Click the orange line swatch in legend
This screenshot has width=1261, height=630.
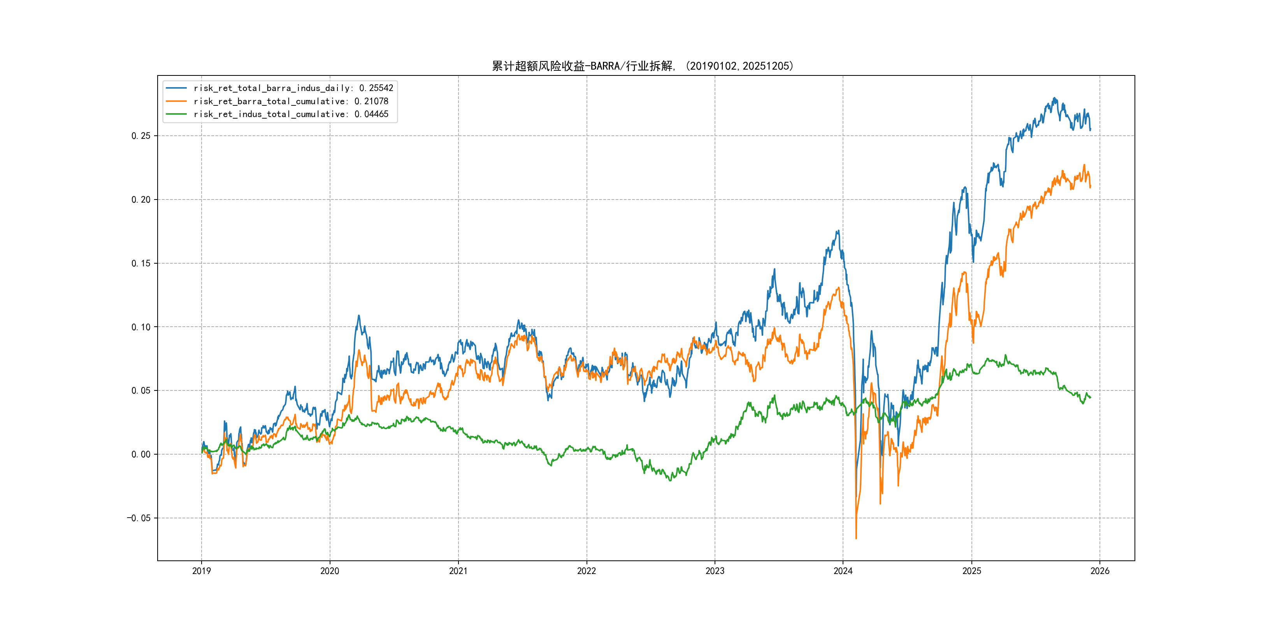point(176,101)
